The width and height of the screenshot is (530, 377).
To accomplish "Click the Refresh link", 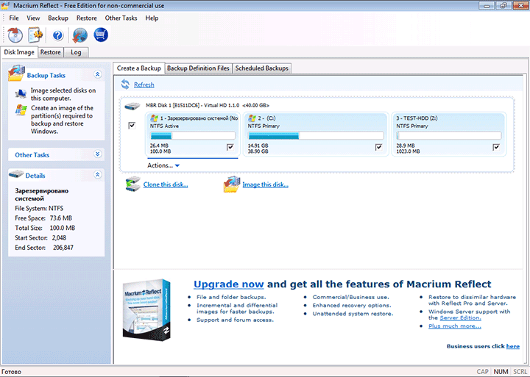I will [x=144, y=85].
